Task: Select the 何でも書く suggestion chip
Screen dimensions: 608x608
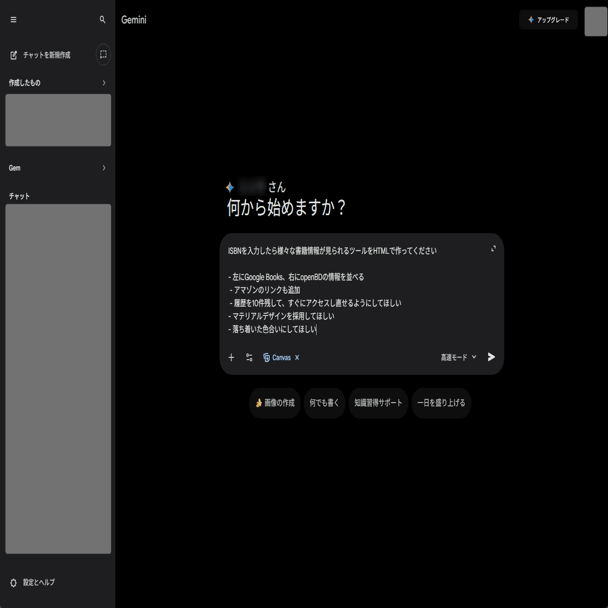Action: pyautogui.click(x=324, y=403)
